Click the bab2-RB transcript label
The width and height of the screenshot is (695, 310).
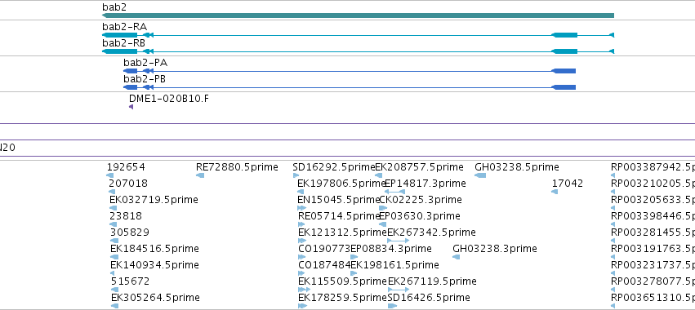tap(123, 43)
